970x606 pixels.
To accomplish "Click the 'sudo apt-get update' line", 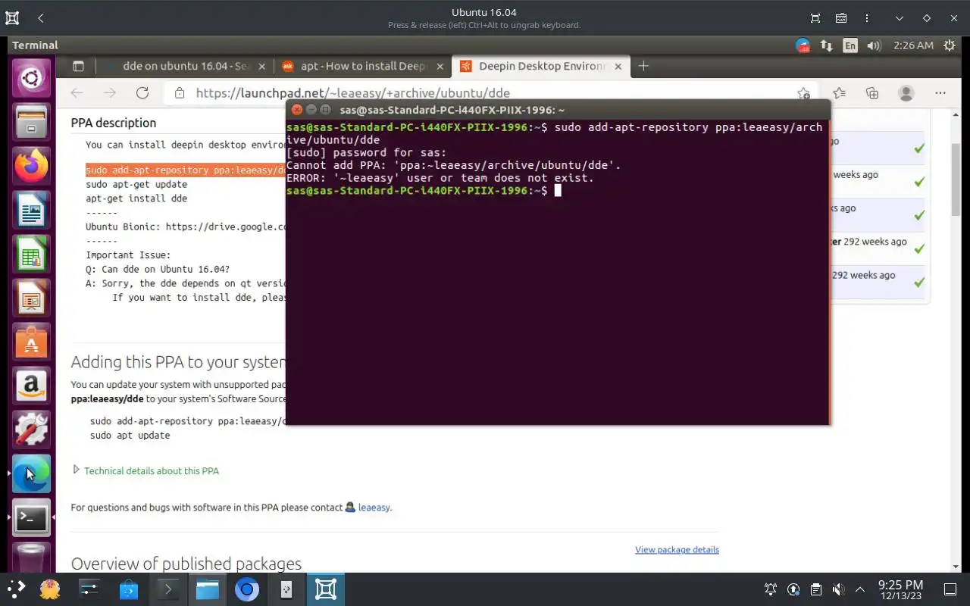I will click(x=136, y=184).
